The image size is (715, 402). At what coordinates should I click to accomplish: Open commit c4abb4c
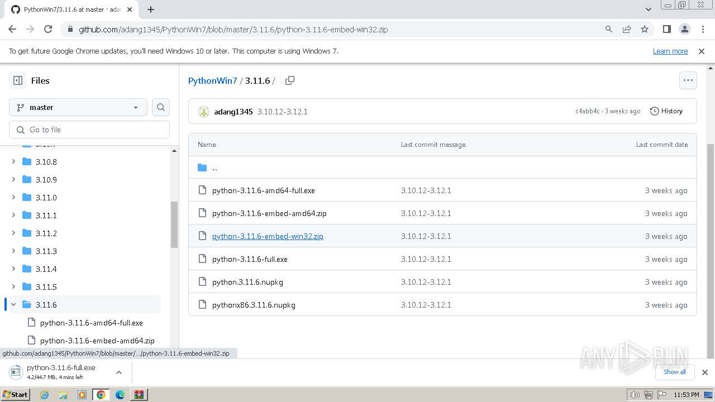pyautogui.click(x=588, y=111)
